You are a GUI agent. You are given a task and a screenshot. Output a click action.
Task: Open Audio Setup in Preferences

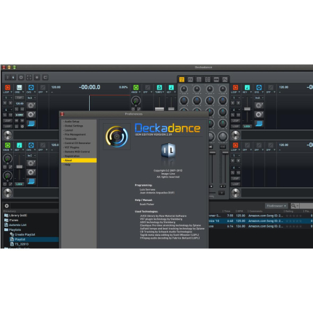pyautogui.click(x=79, y=122)
